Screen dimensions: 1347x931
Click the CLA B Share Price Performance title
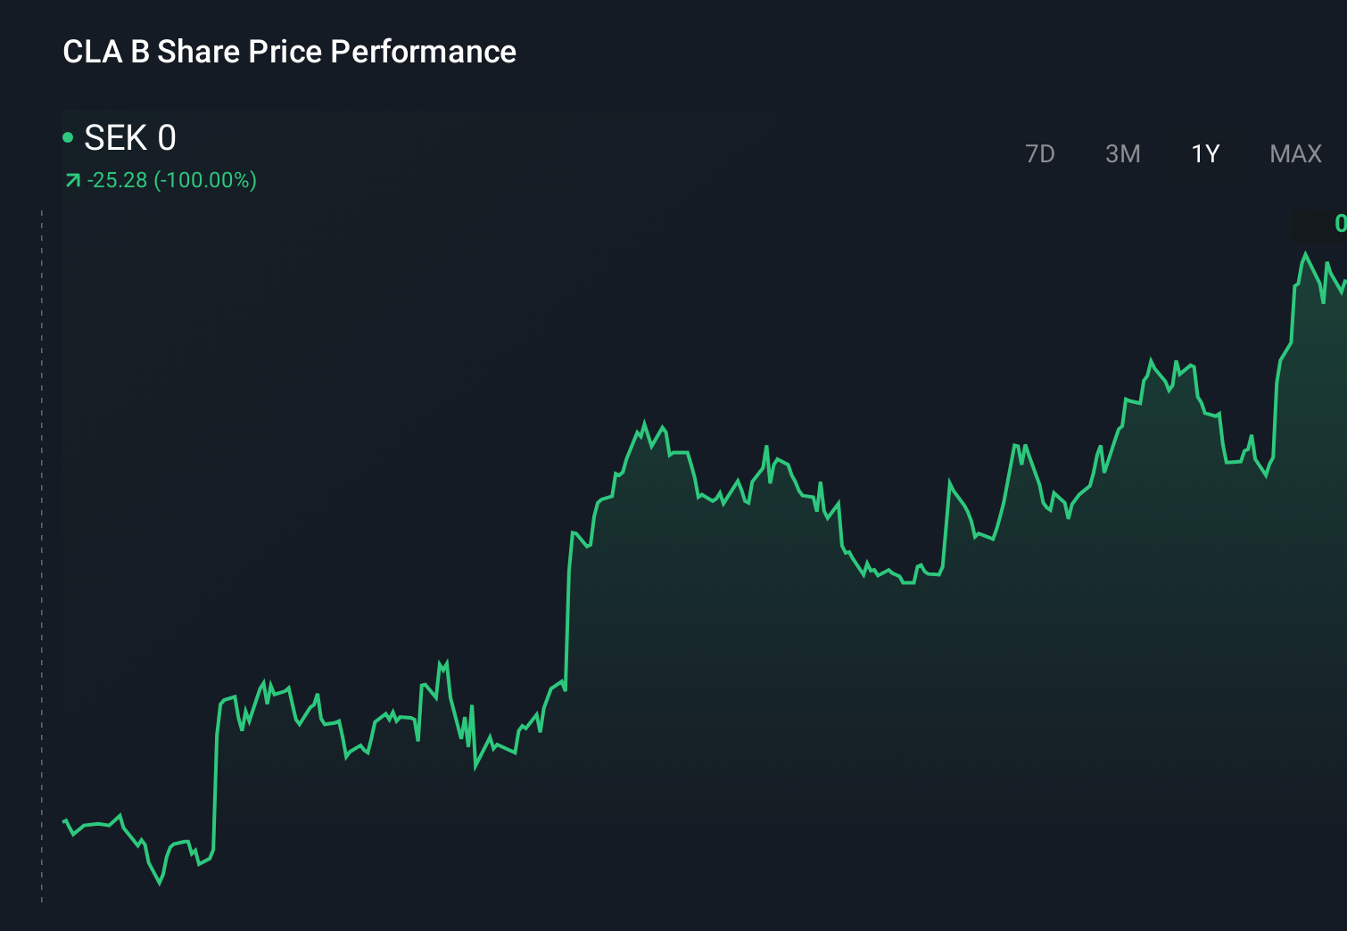tap(289, 52)
